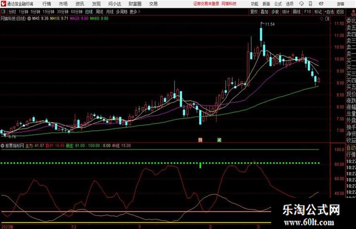
Task: Click the 6.76 low price marker
Action: point(12,137)
